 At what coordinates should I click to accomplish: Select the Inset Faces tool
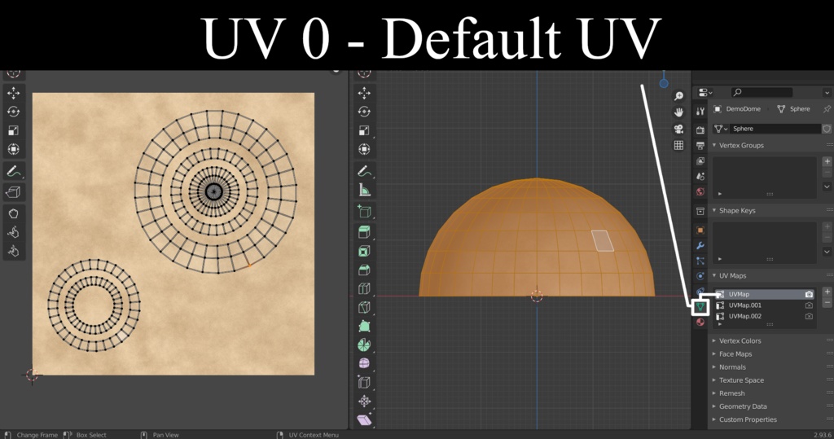coord(364,251)
